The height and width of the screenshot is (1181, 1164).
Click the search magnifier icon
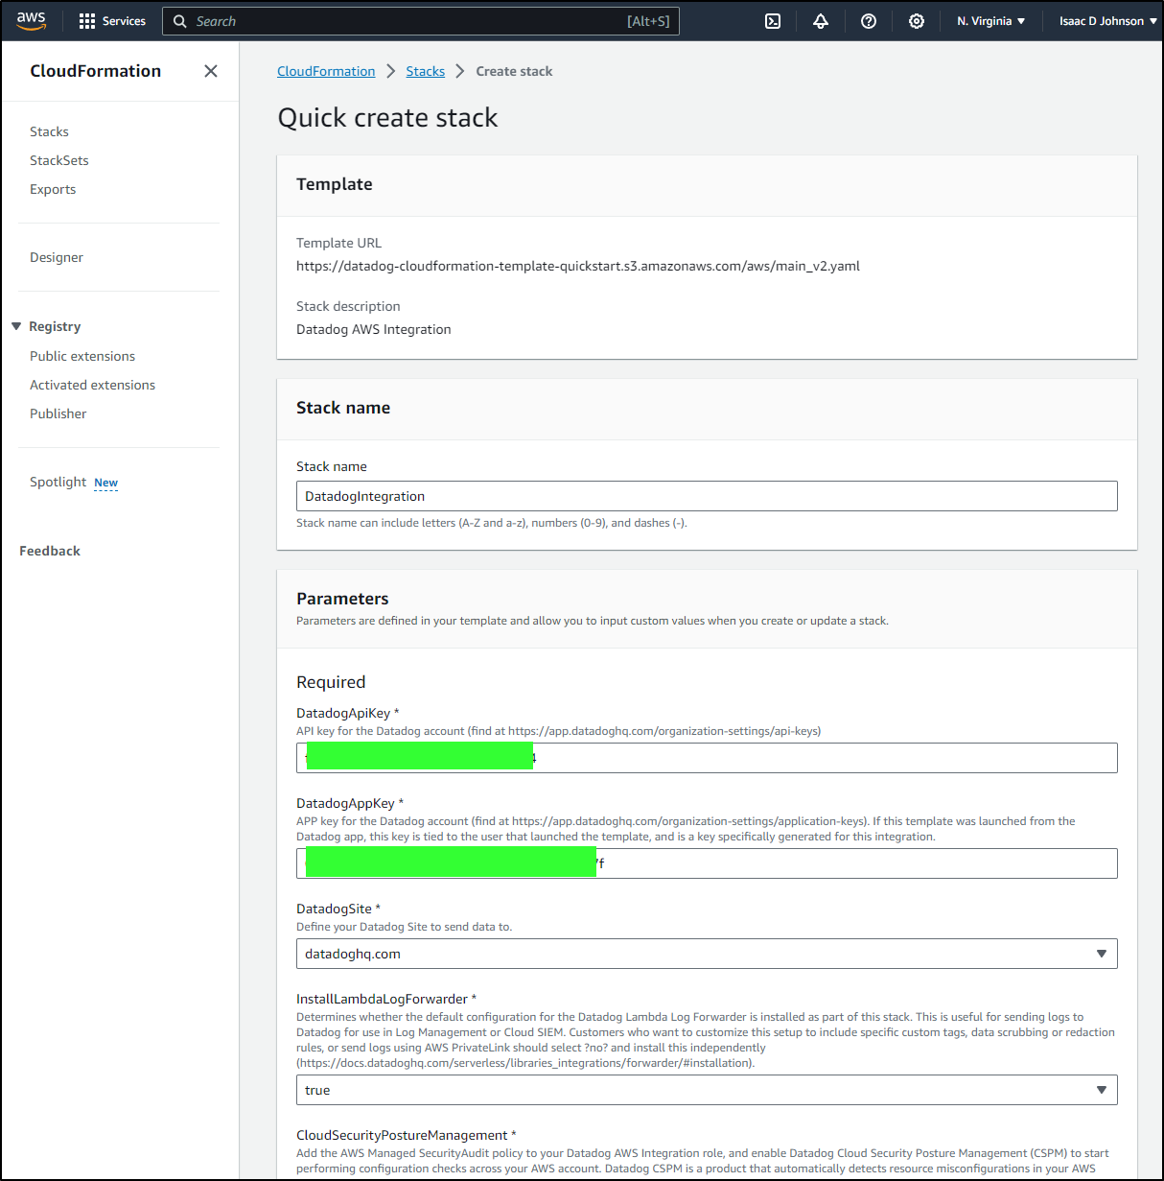pos(179,21)
